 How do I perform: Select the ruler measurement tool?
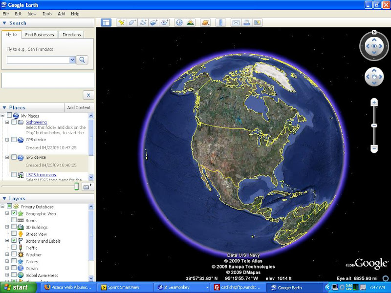(220, 22)
